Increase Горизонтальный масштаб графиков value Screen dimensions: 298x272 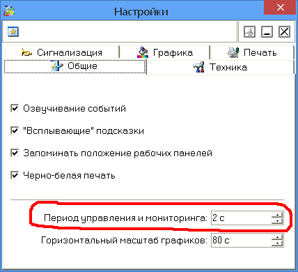pyautogui.click(x=277, y=237)
